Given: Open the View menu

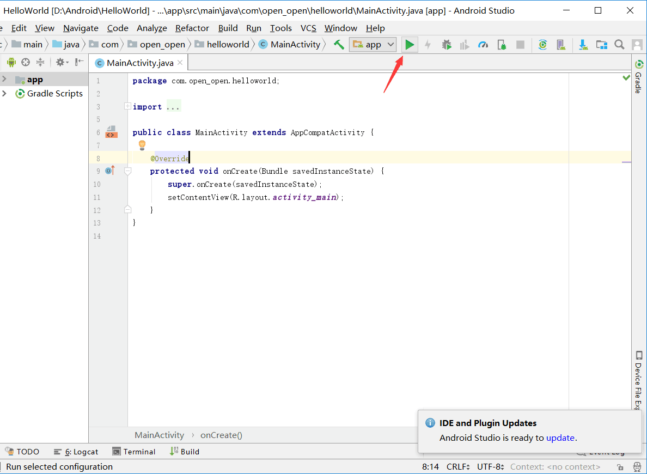Looking at the screenshot, I should click(45, 28).
